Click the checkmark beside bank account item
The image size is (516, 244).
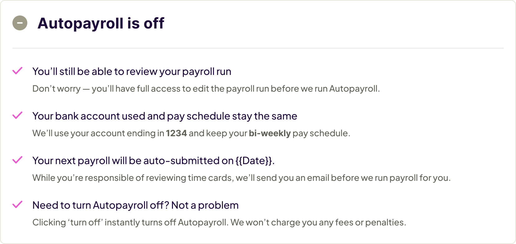coord(17,115)
